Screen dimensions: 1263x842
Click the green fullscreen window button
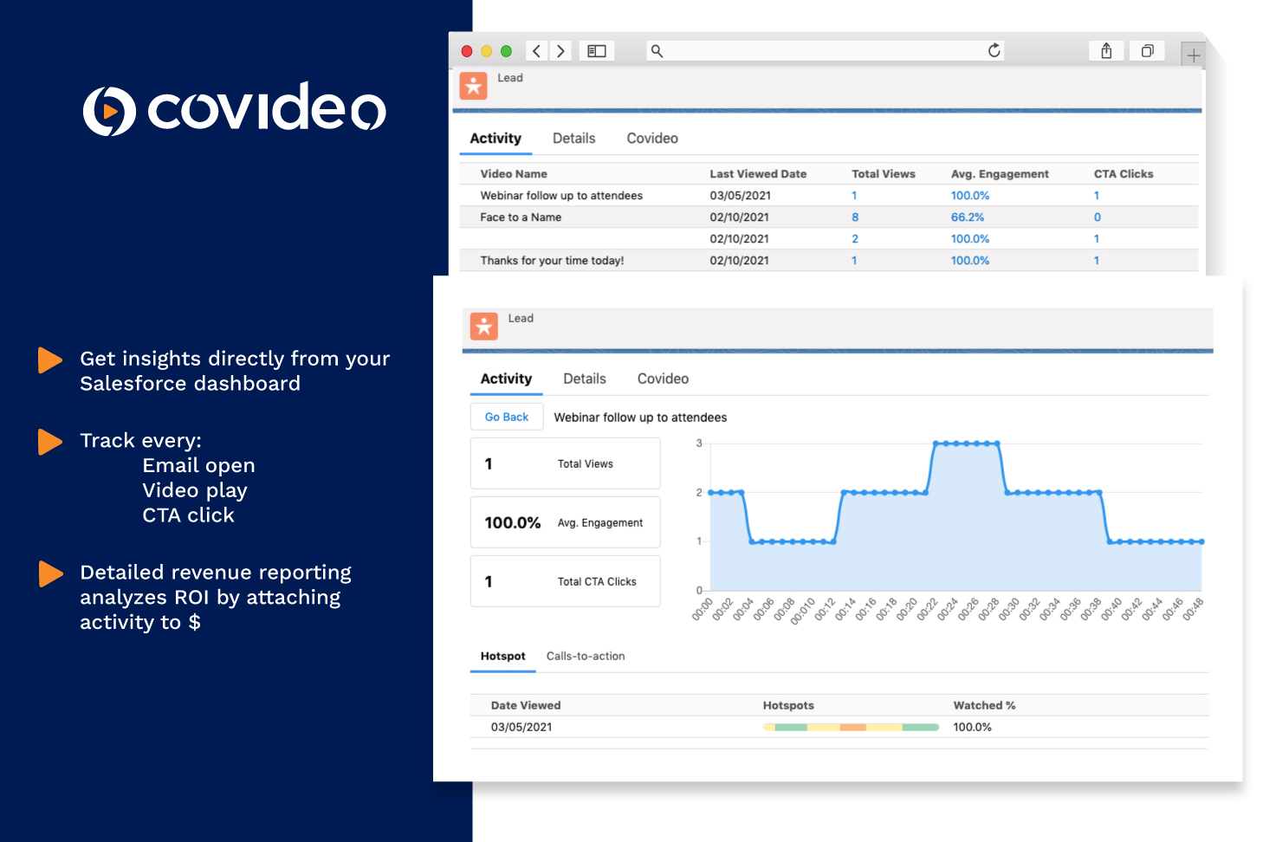coord(507,51)
